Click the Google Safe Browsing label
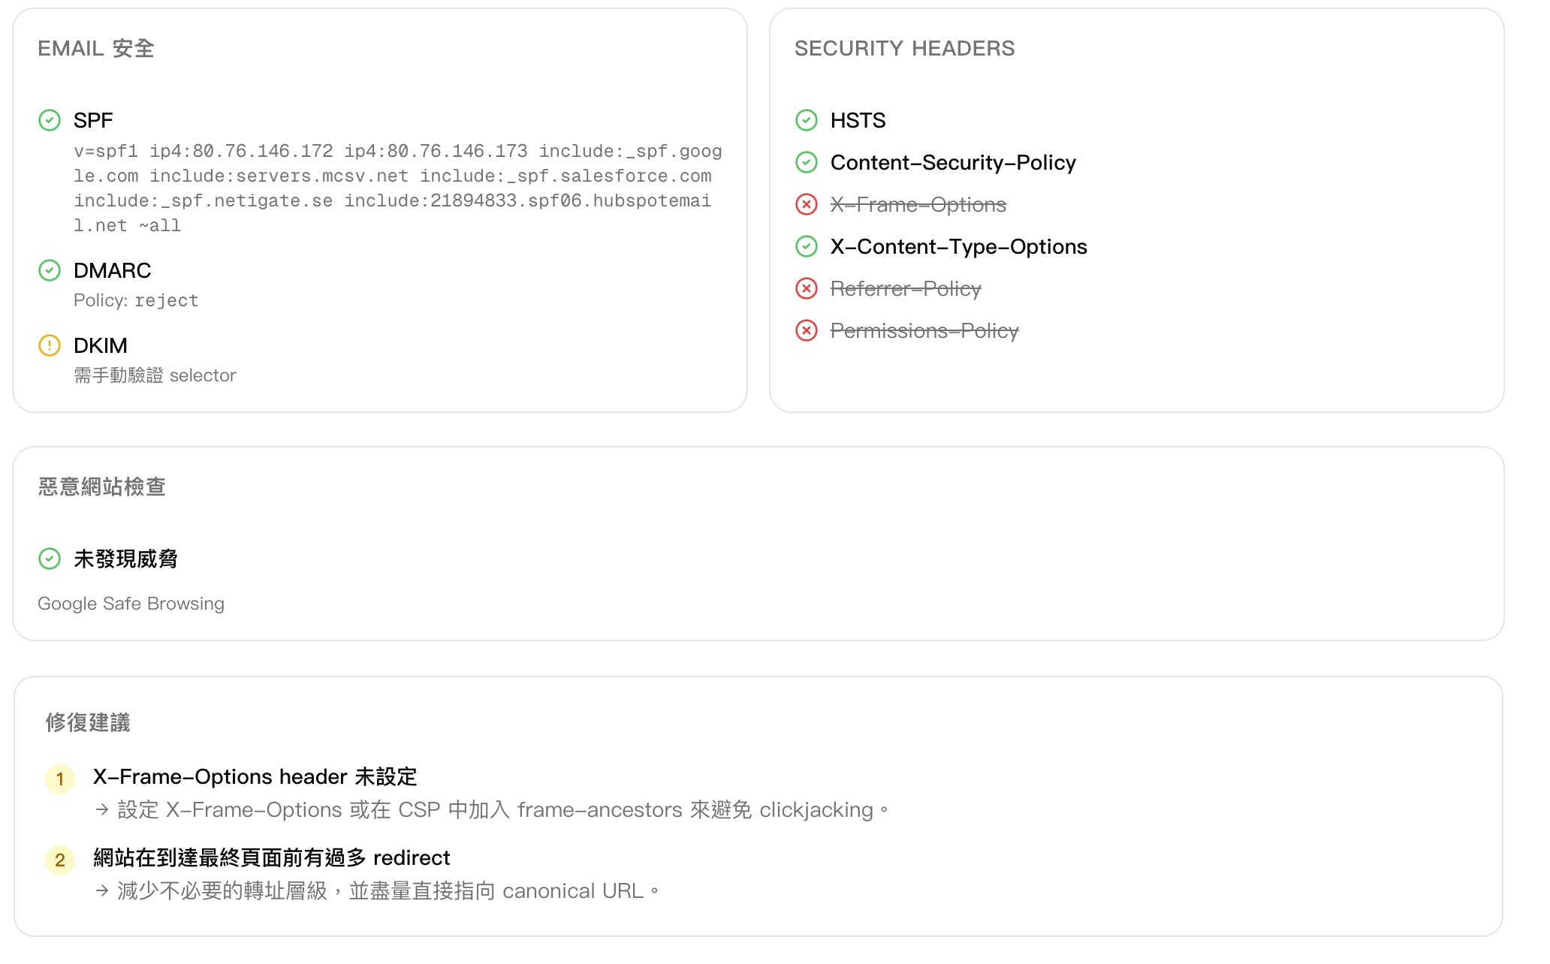The height and width of the screenshot is (964, 1550). click(131, 604)
